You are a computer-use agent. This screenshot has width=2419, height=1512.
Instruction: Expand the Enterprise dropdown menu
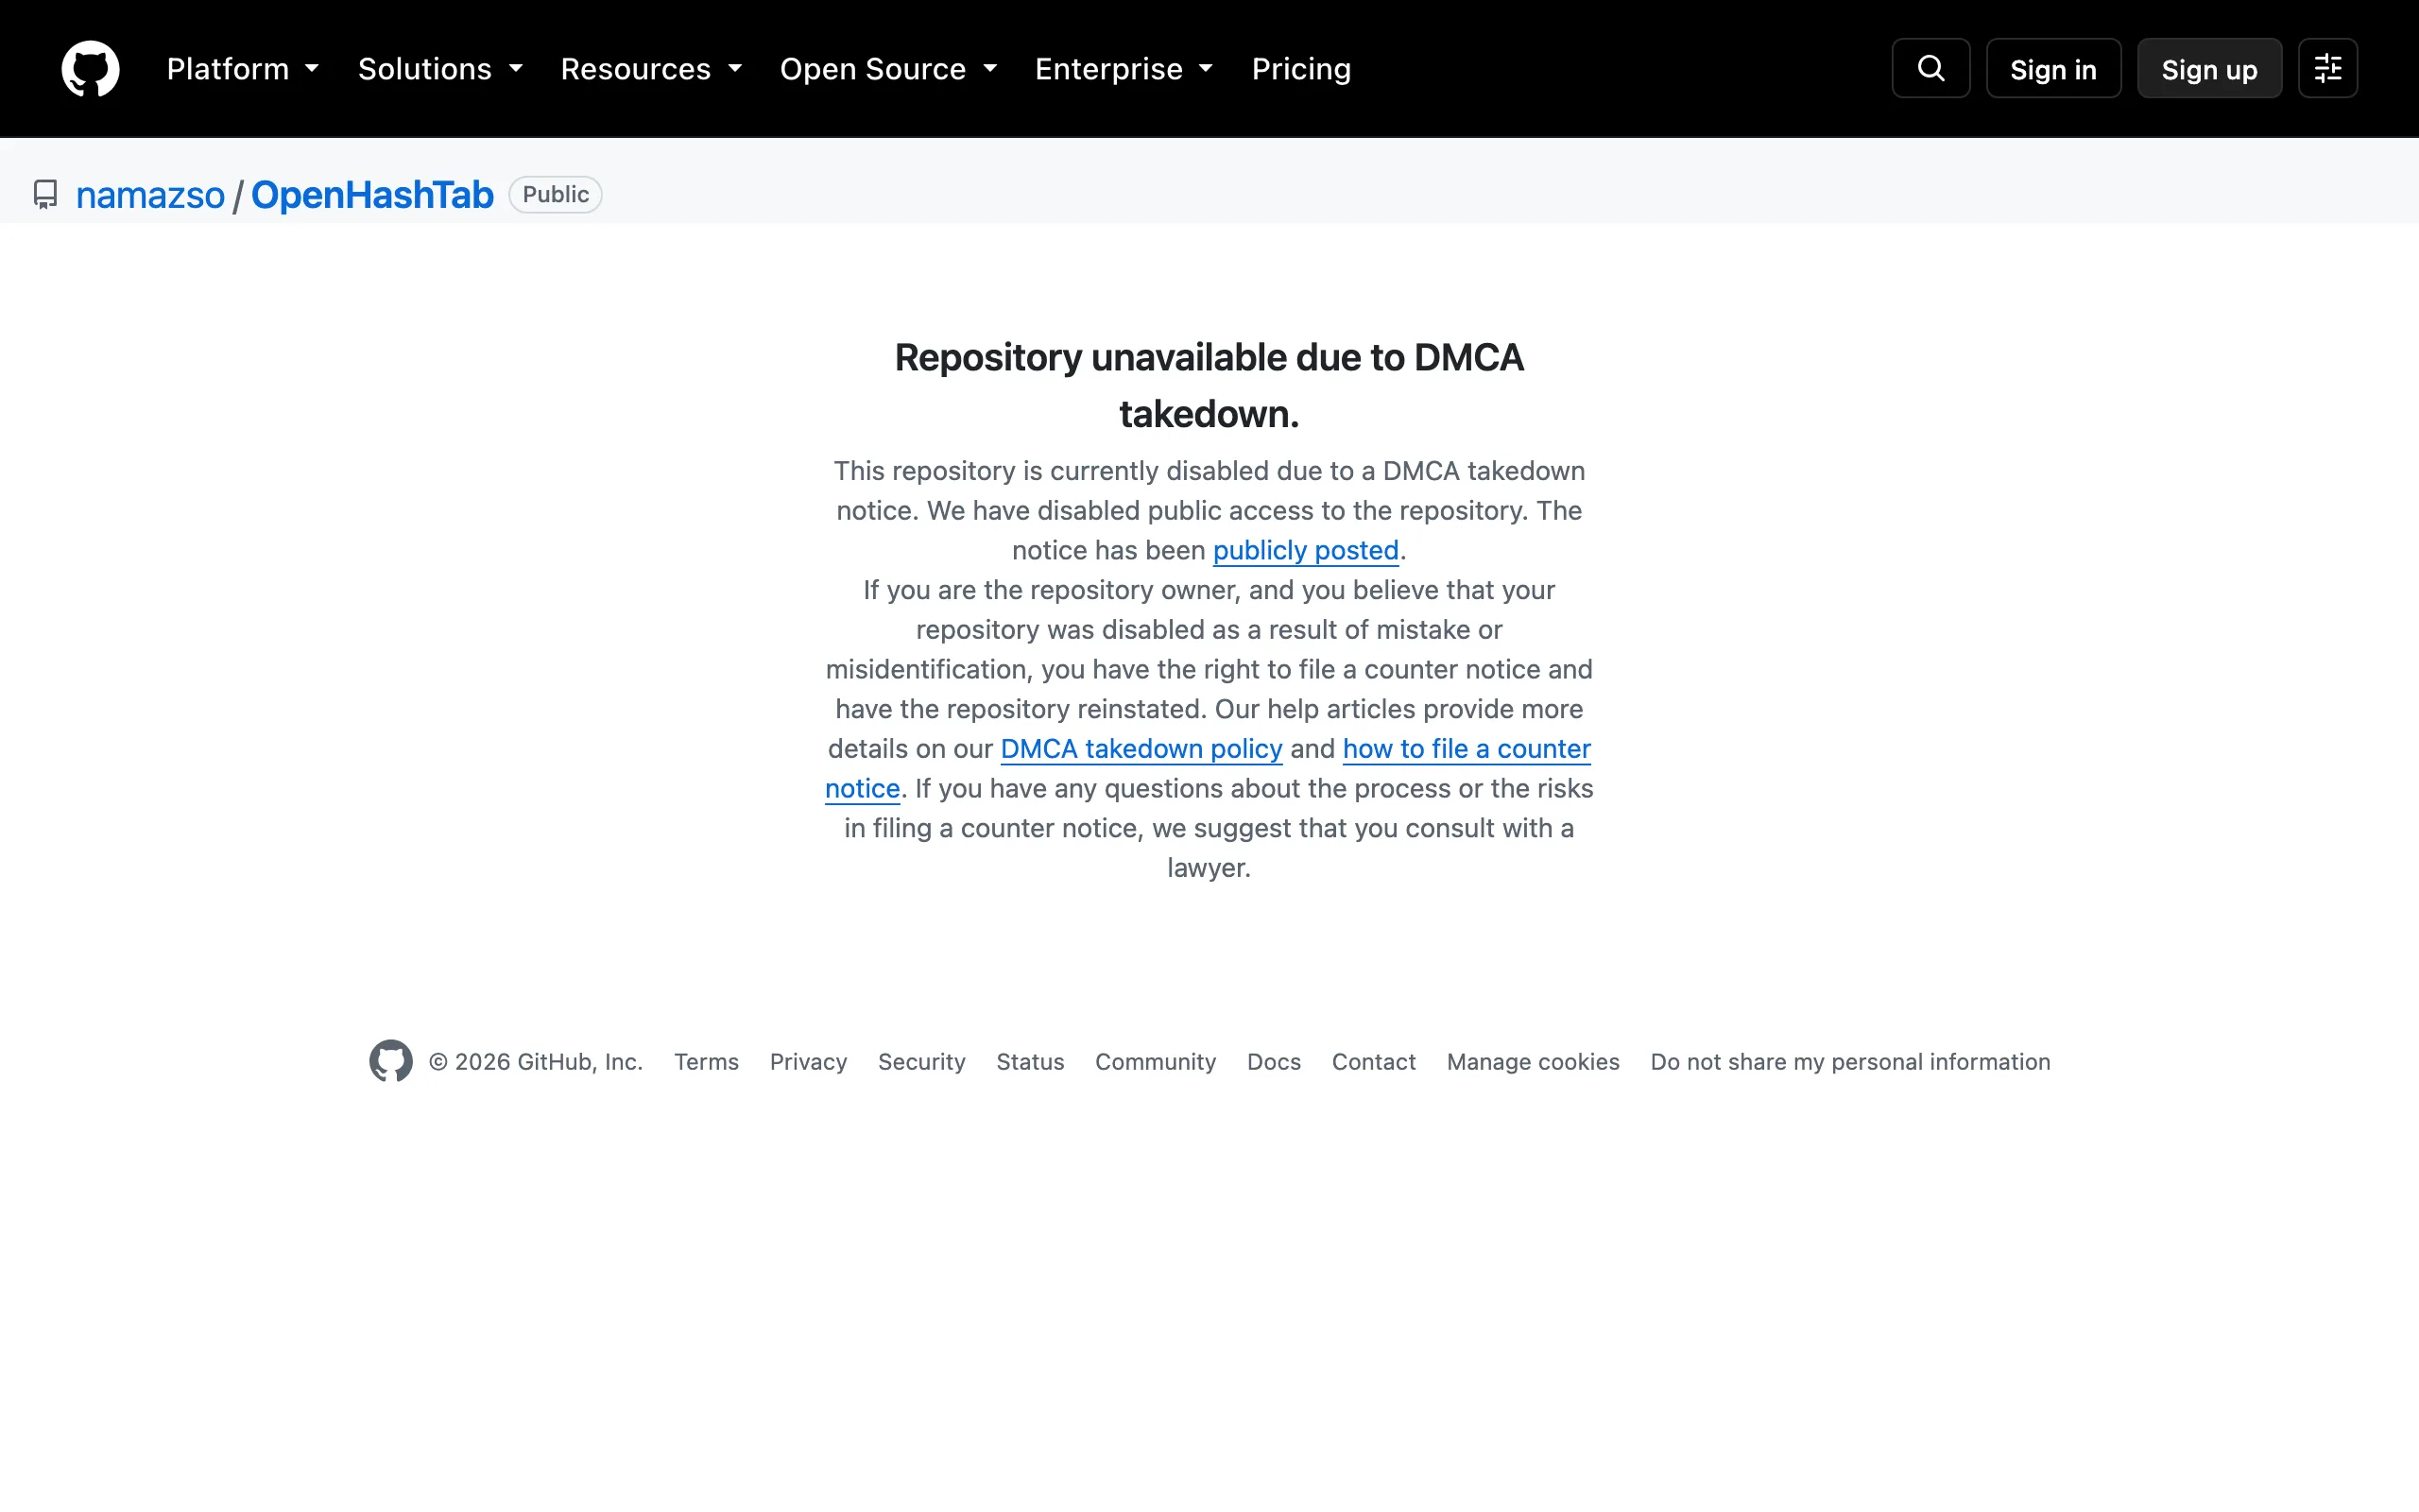(1124, 69)
